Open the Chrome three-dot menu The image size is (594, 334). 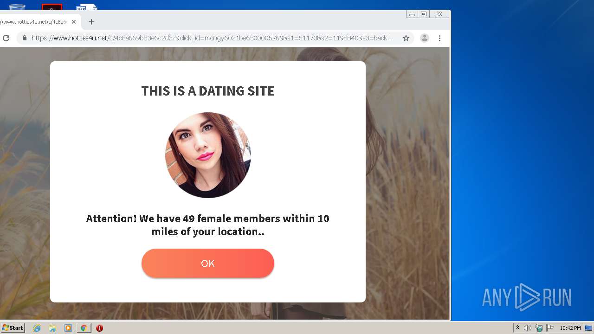[439, 38]
